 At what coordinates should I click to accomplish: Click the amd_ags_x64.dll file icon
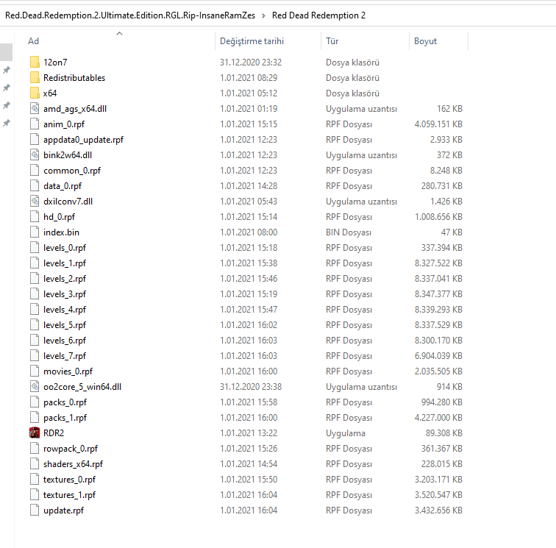[35, 109]
